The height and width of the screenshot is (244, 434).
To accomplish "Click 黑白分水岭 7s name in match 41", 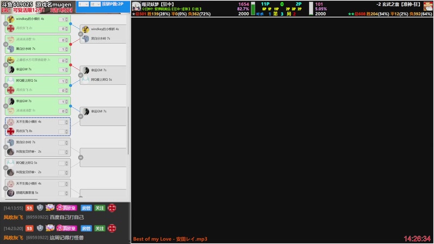I will point(100,38).
